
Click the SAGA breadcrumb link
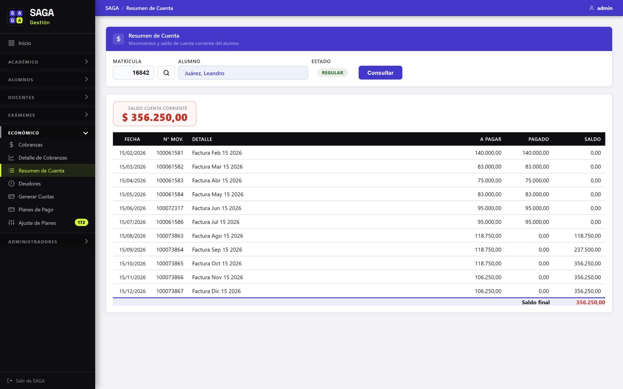112,8
